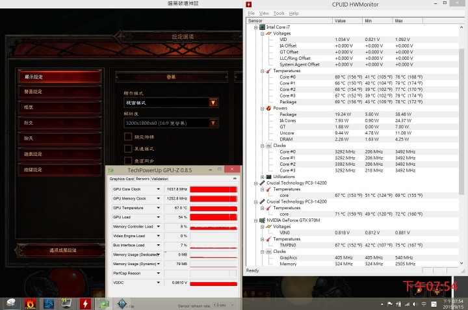Select the highlighted first sidebar button in Diablo options
468x310 pixels.
point(60,77)
